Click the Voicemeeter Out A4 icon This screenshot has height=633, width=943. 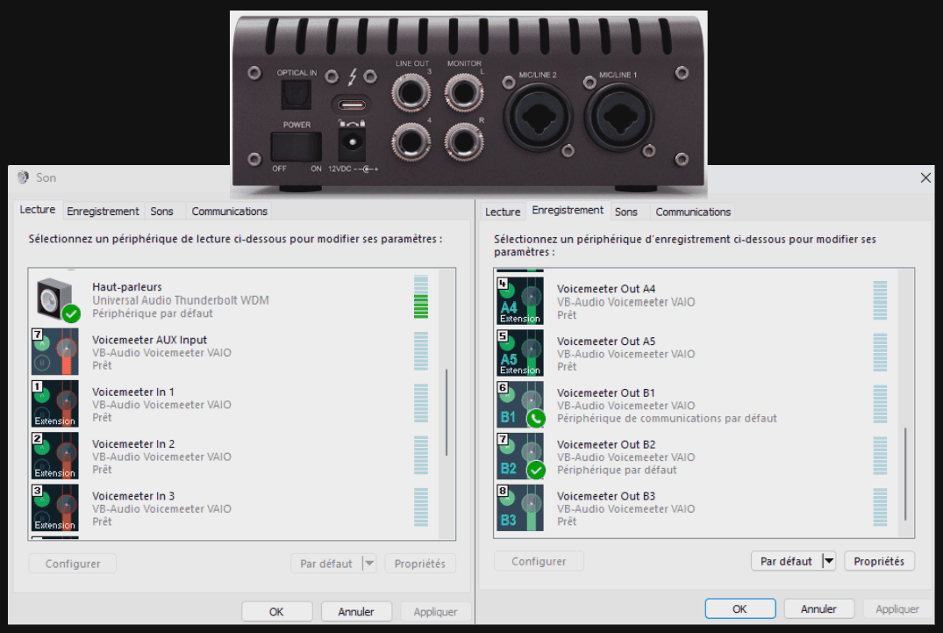point(520,301)
